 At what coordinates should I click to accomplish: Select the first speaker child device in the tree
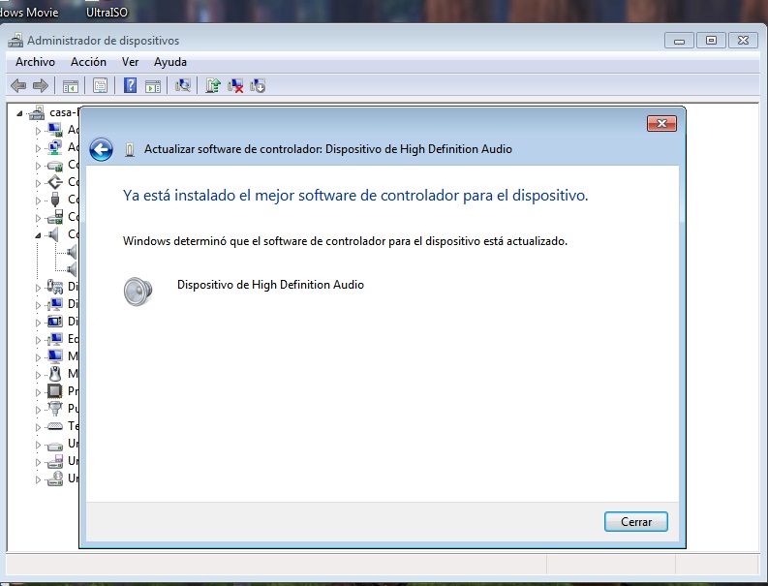click(x=72, y=252)
